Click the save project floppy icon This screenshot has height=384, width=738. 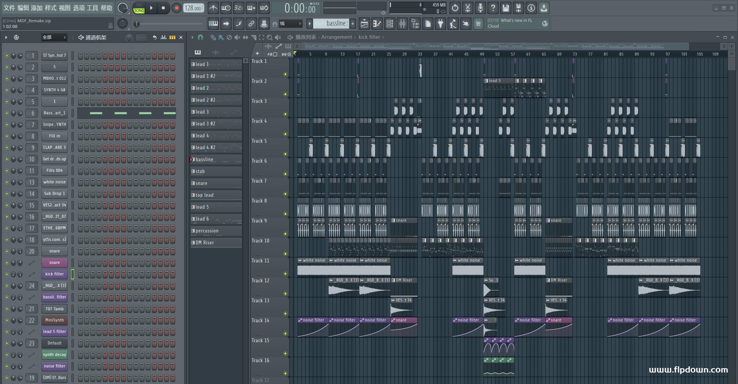click(506, 8)
